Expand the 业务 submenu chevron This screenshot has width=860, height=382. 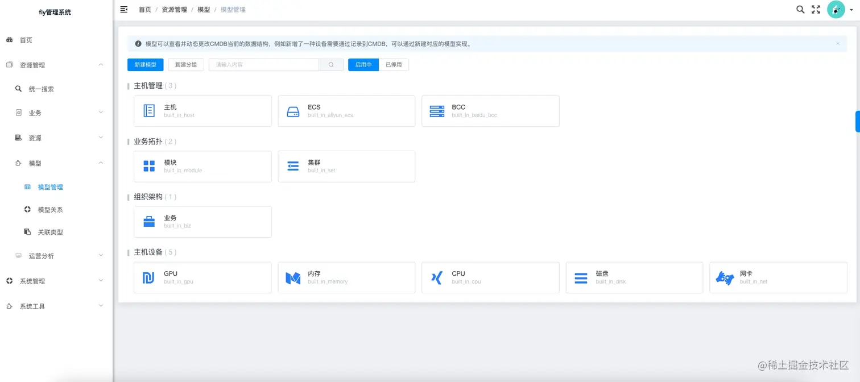101,113
